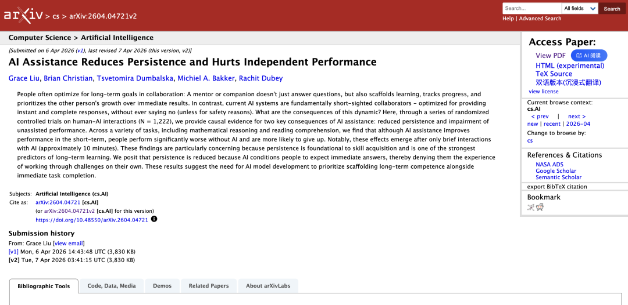This screenshot has width=628, height=305.
Task: Focus the arXiv search input field
Action: (531, 9)
